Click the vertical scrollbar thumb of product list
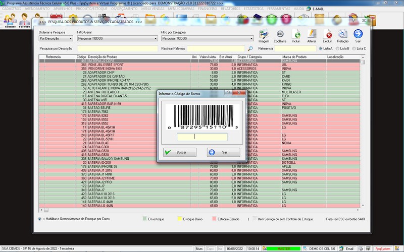 coord(363,62)
